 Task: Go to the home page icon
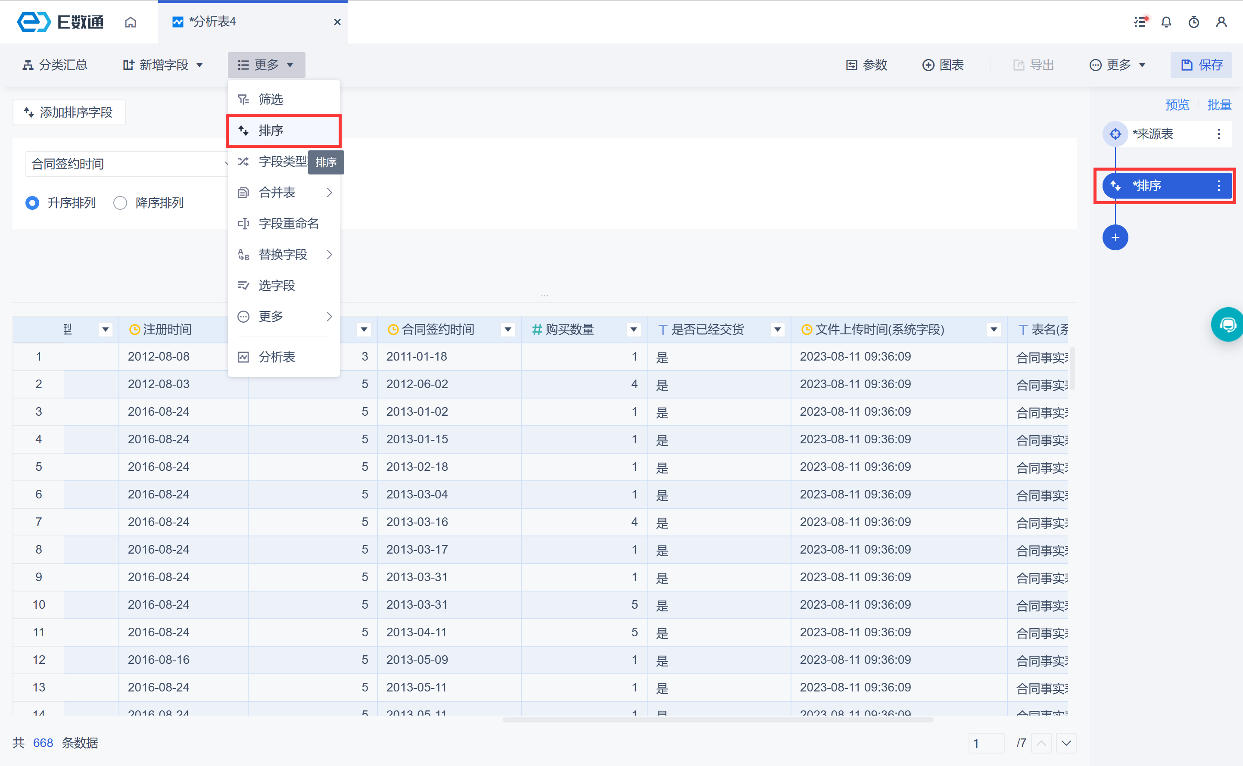point(130,22)
